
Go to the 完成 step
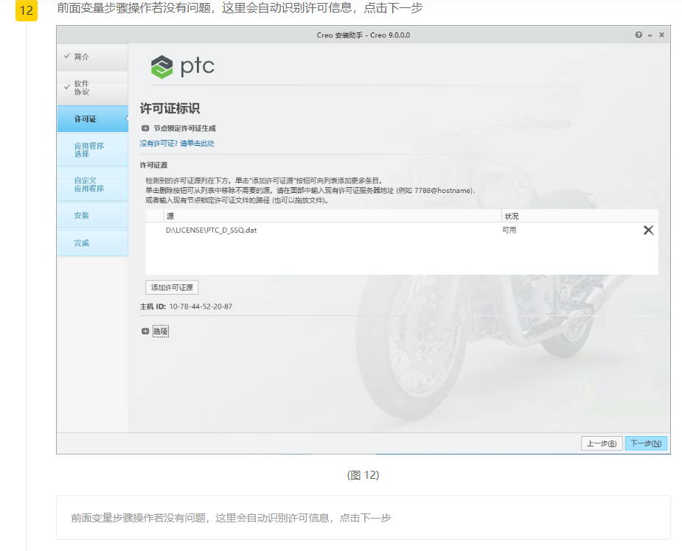pos(93,243)
